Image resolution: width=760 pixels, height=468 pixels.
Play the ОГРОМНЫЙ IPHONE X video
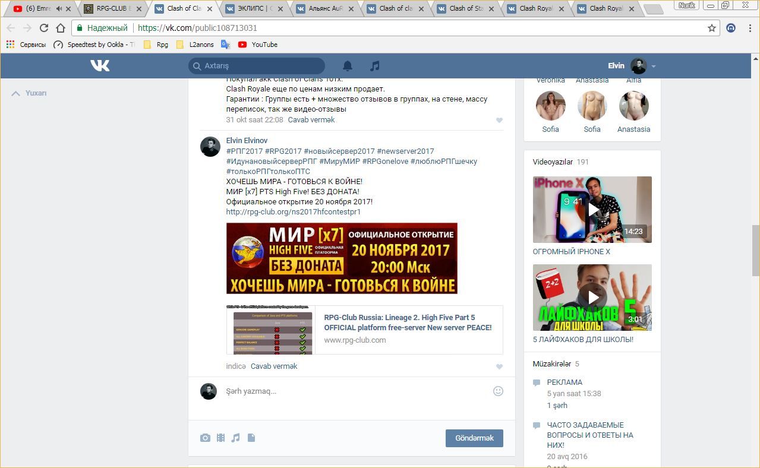point(592,210)
